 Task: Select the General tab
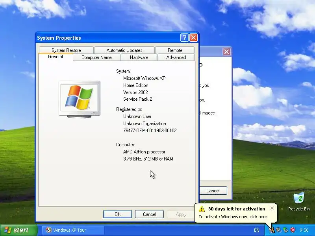(56, 57)
